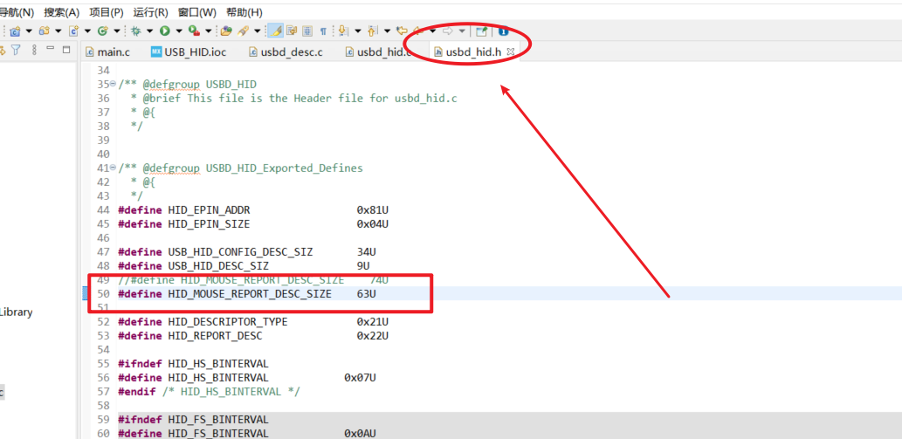The width and height of the screenshot is (902, 439).
Task: Click the search flashlight icon
Action: tap(243, 31)
